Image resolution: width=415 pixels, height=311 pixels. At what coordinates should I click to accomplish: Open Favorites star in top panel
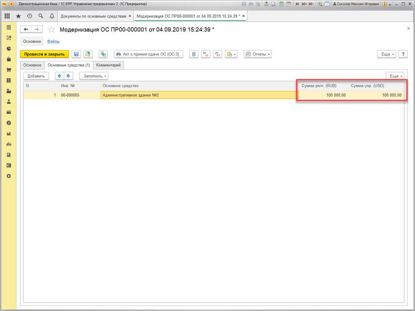18,16
